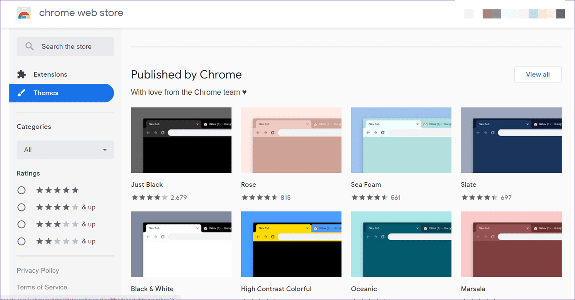Click the "Black & White" theme name
Viewport: 575px width, 300px height.
[152, 289]
